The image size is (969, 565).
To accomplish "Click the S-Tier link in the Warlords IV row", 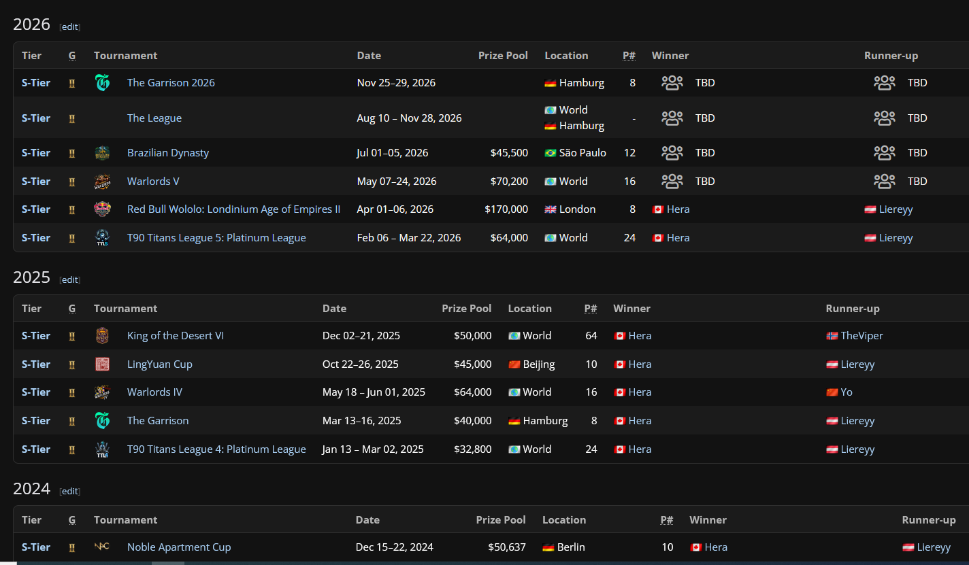I will 36,392.
